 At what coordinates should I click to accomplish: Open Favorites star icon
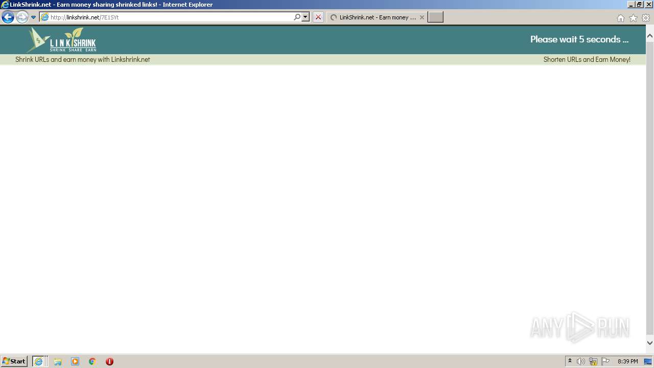633,18
